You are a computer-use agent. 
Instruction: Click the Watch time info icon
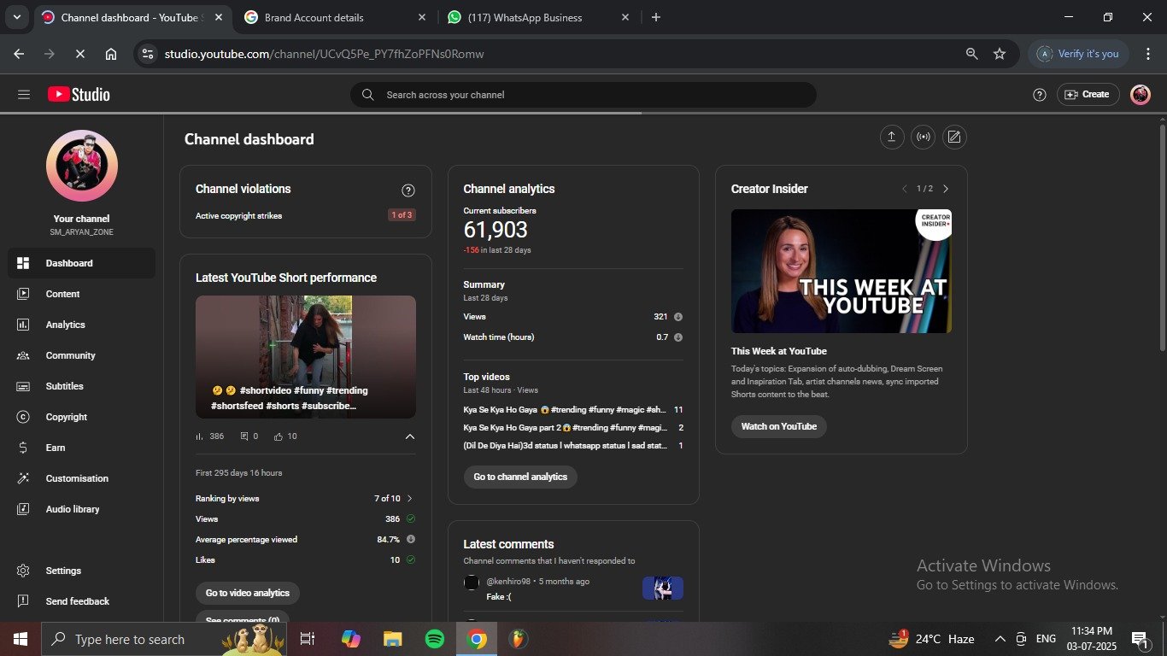tap(678, 337)
